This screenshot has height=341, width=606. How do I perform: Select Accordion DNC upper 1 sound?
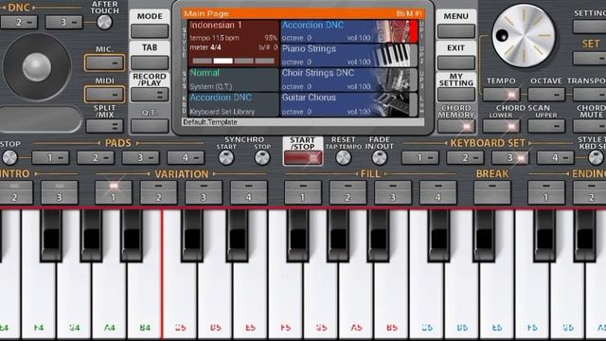[x=349, y=31]
